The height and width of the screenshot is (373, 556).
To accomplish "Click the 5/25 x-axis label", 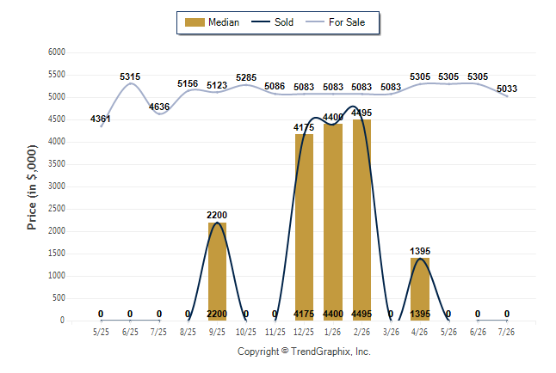I will pos(101,332).
